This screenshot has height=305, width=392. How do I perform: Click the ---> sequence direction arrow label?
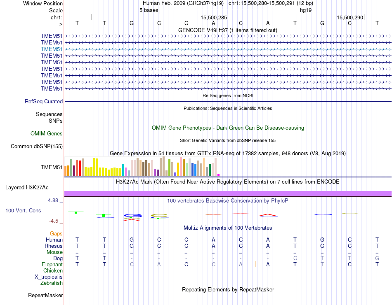pyautogui.click(x=58, y=24)
